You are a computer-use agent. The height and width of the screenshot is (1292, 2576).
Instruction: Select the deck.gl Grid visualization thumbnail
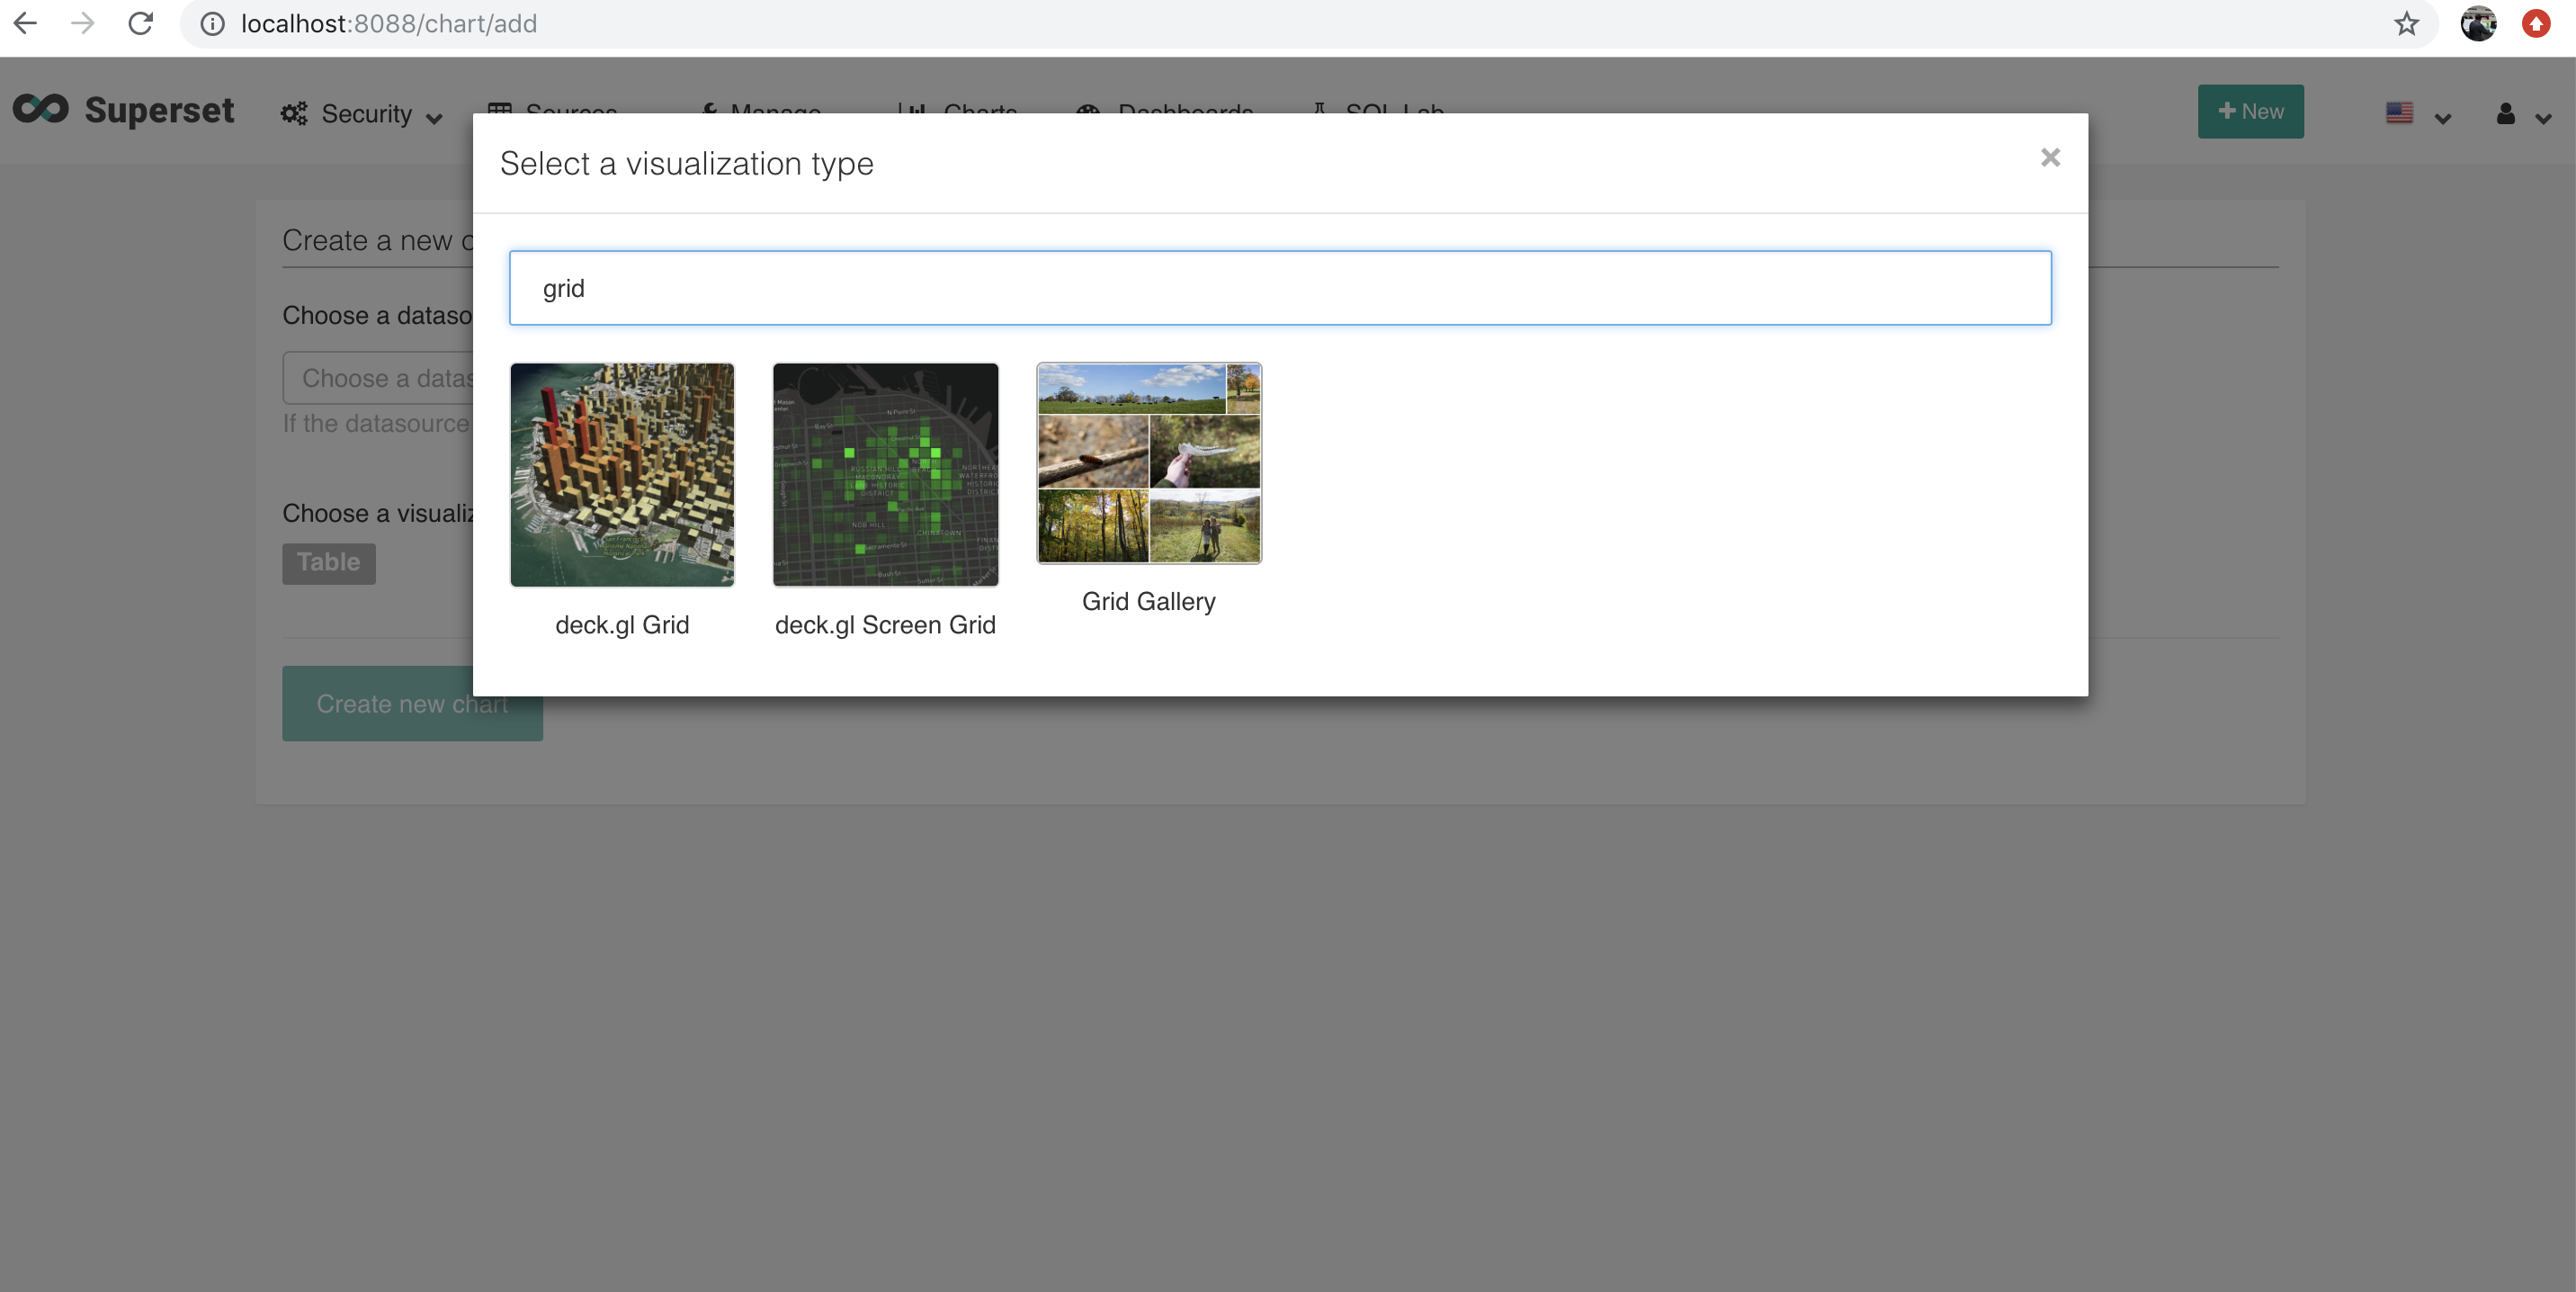coord(622,475)
